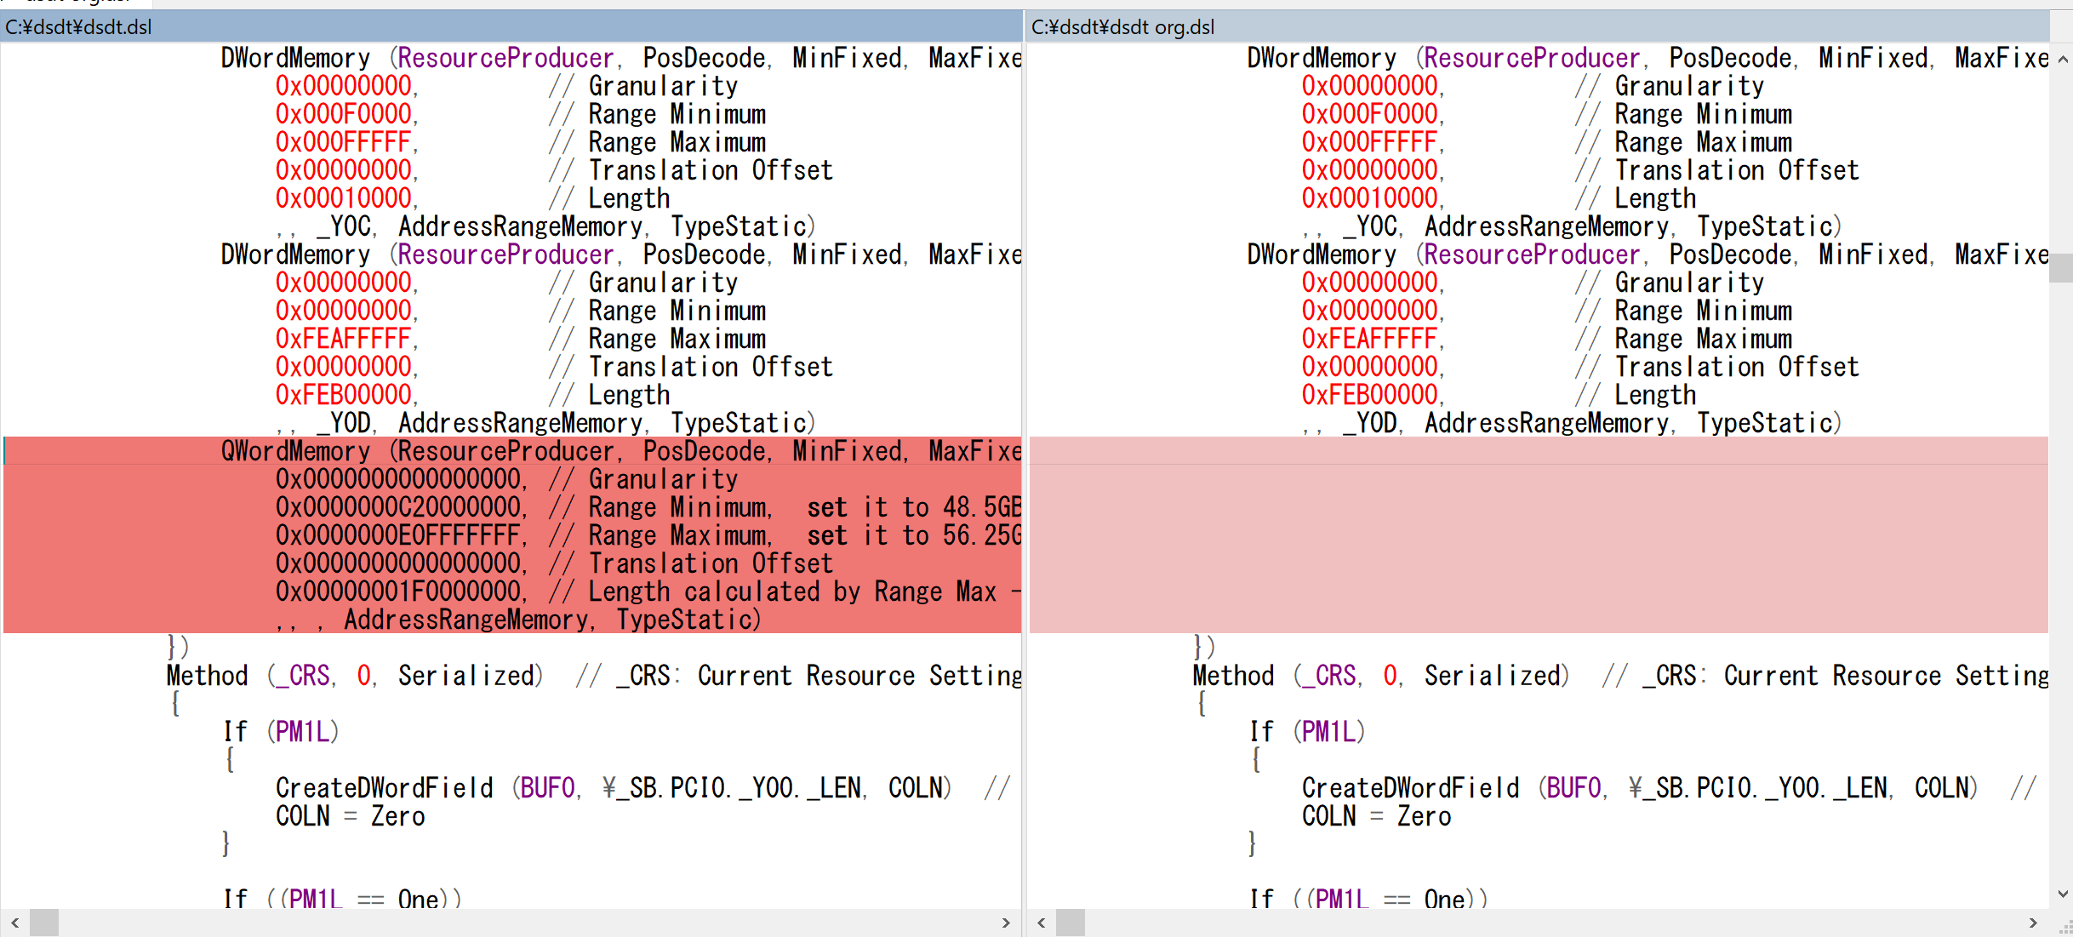Click 0x0000000E0FFFFFFF Range Maximum value

pos(399,535)
